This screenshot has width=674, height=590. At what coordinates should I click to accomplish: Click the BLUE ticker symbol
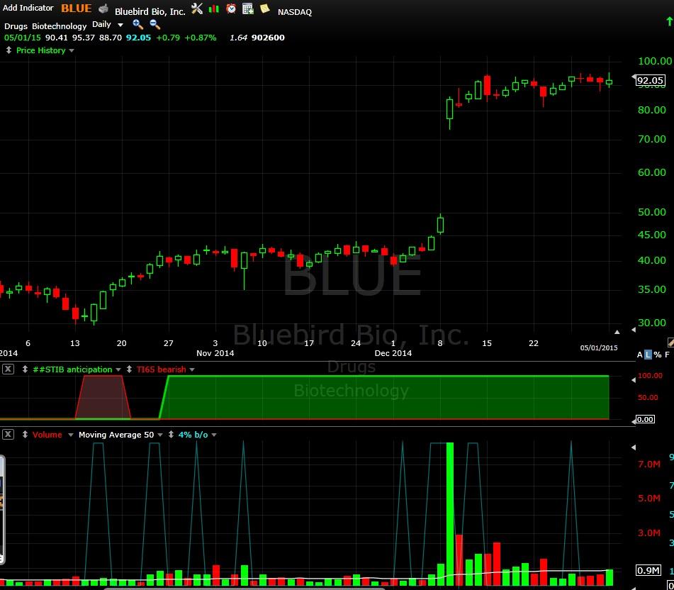coord(76,9)
